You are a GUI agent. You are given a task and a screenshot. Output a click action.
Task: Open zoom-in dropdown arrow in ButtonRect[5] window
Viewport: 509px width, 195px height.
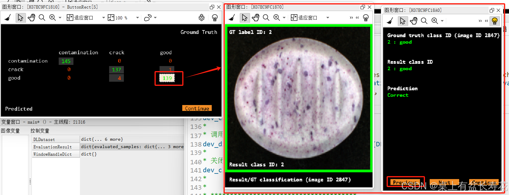click(x=60, y=18)
